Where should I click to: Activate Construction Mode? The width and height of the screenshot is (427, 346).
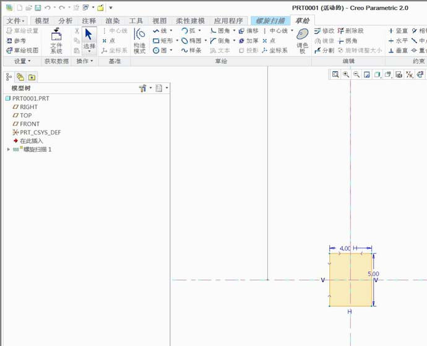[x=139, y=41]
